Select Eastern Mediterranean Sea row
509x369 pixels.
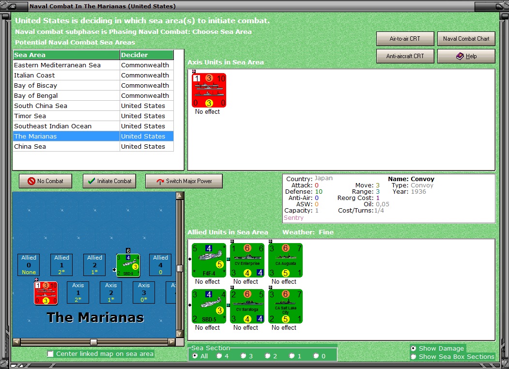pos(93,65)
